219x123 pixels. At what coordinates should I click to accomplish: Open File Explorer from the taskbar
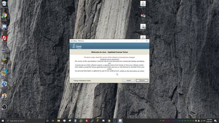coord(59,121)
